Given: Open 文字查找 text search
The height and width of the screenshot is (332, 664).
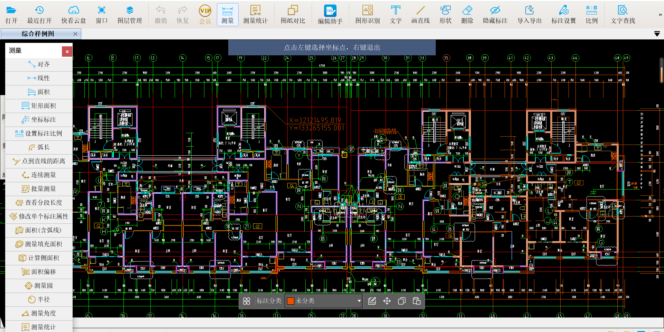Looking at the screenshot, I should coord(622,15).
